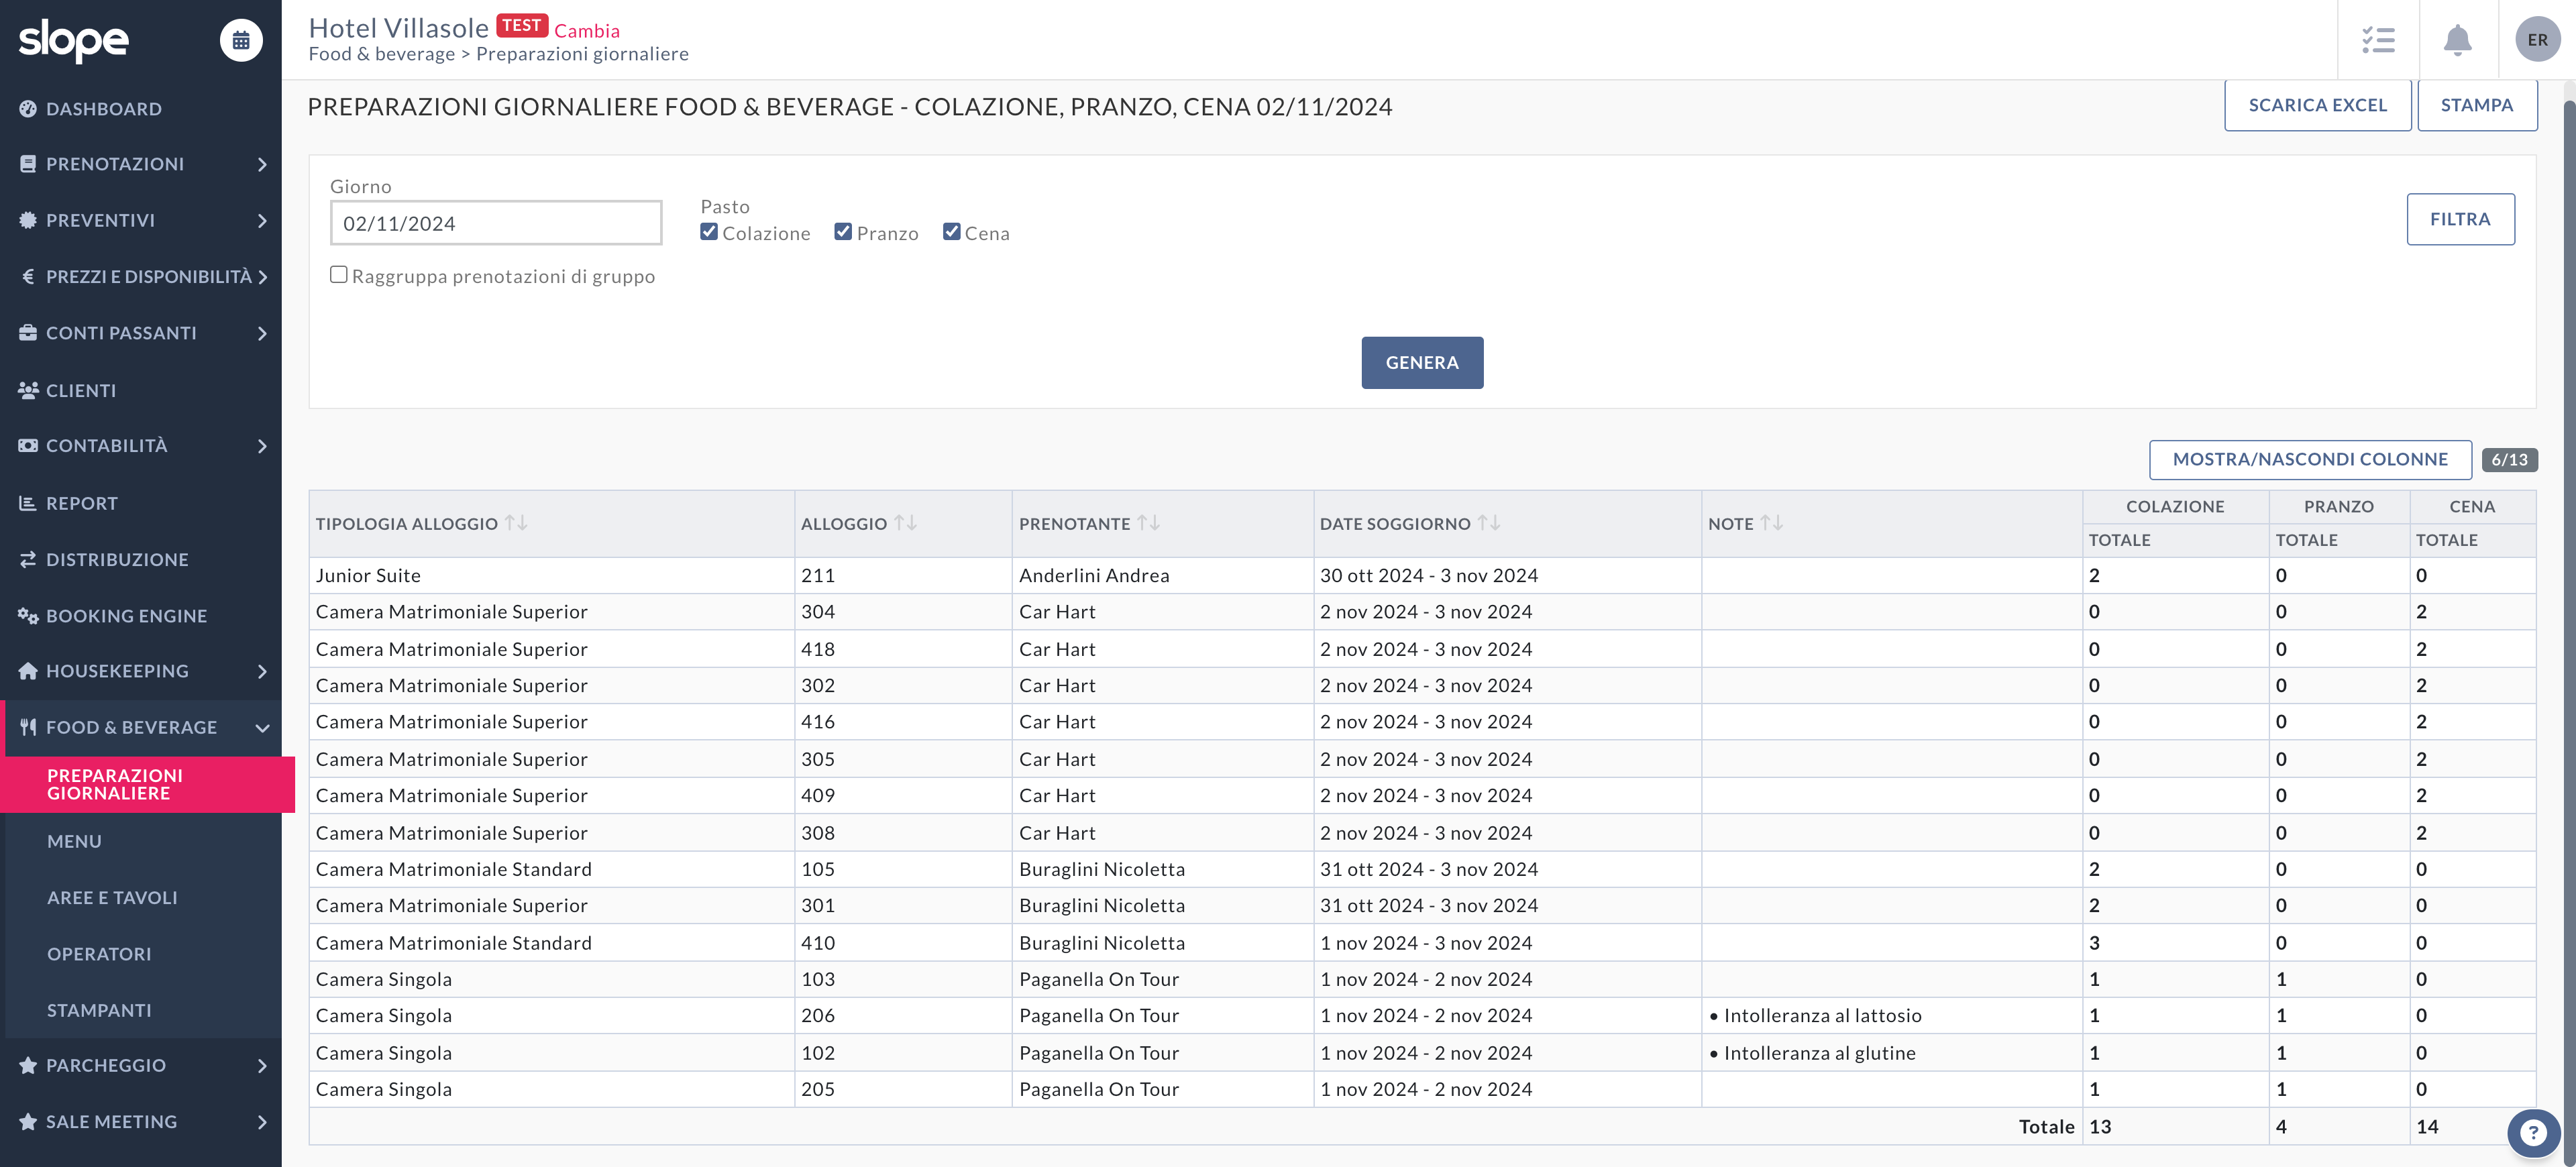Click the Clienti sidebar label

(81, 391)
